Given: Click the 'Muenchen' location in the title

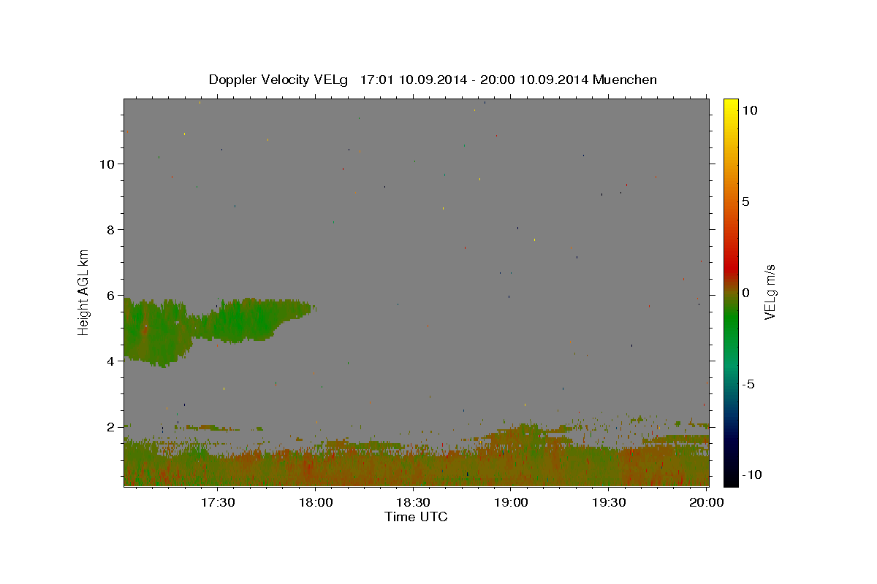Looking at the screenshot, I should tap(625, 80).
